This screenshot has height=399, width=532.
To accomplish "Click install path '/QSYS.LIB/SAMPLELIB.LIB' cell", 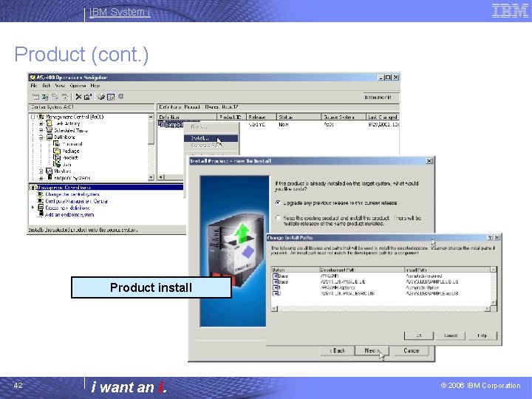I will tap(432, 282).
